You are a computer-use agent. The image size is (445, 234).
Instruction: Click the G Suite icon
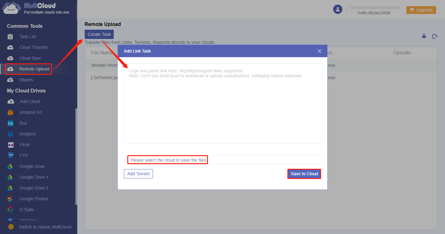tap(10, 210)
